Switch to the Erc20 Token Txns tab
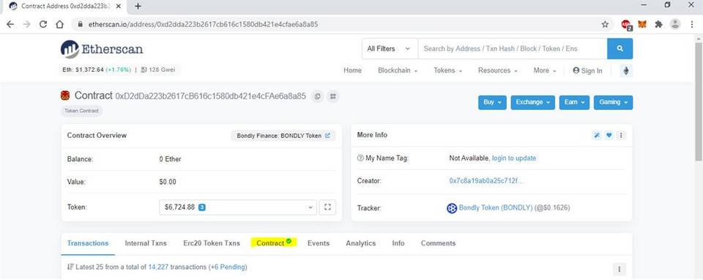This screenshot has width=703, height=280. (212, 243)
